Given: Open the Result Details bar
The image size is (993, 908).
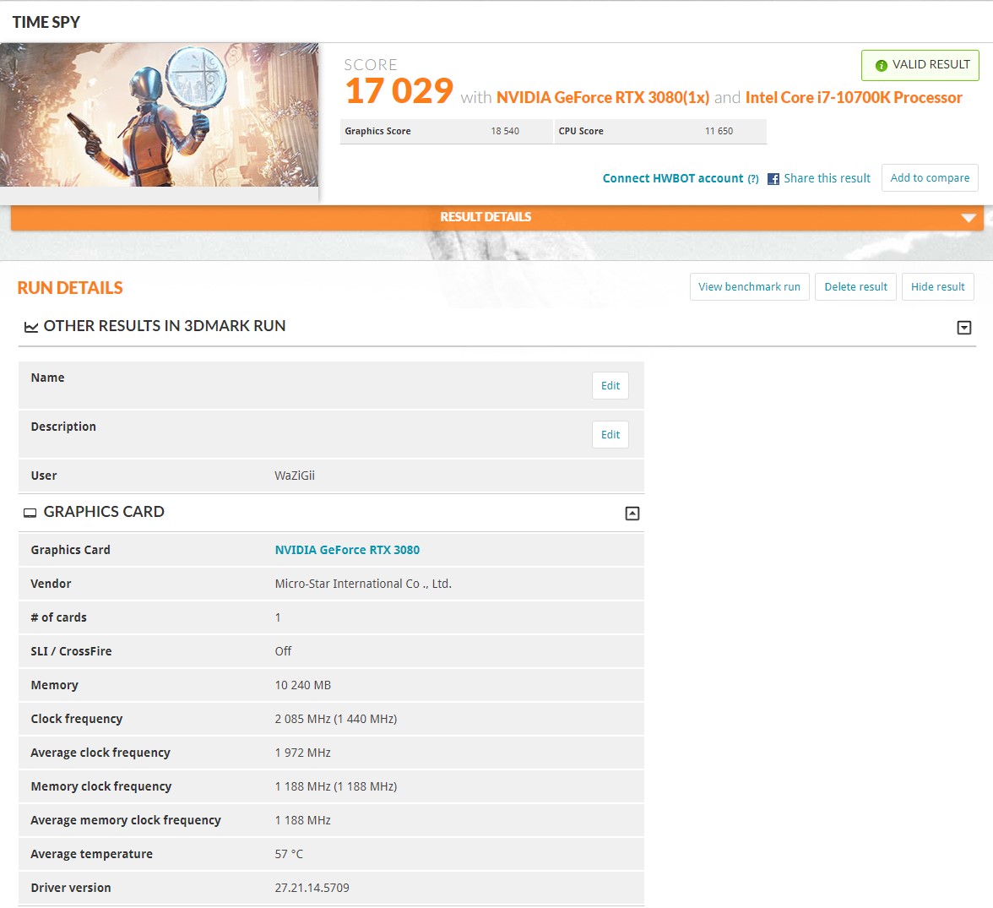Looking at the screenshot, I should (497, 217).
